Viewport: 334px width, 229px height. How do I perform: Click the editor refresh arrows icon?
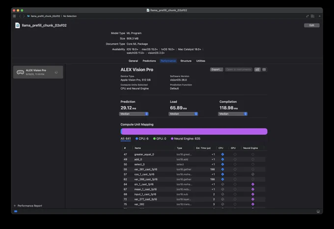click(307, 16)
